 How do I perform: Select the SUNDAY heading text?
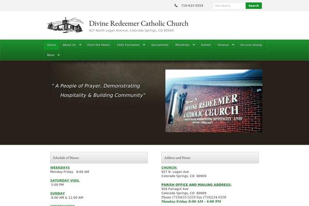58,194
